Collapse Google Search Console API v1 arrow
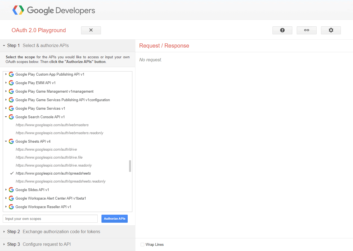The width and height of the screenshot is (353, 251). 6,117
